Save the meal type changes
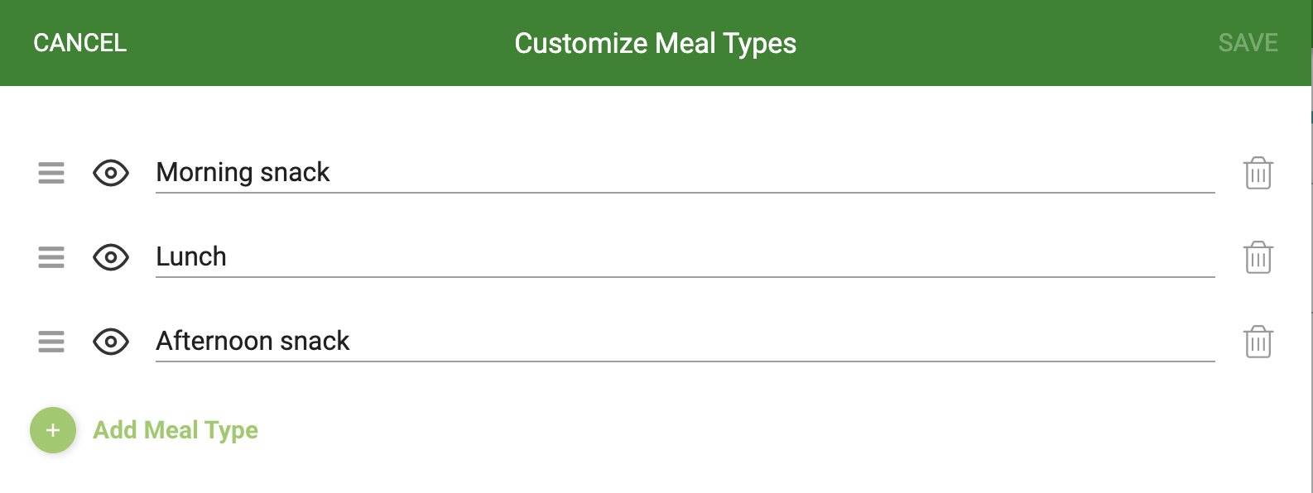The height and width of the screenshot is (493, 1313). 1248,43
